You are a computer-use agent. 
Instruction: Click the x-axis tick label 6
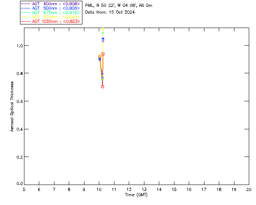(x=39, y=189)
